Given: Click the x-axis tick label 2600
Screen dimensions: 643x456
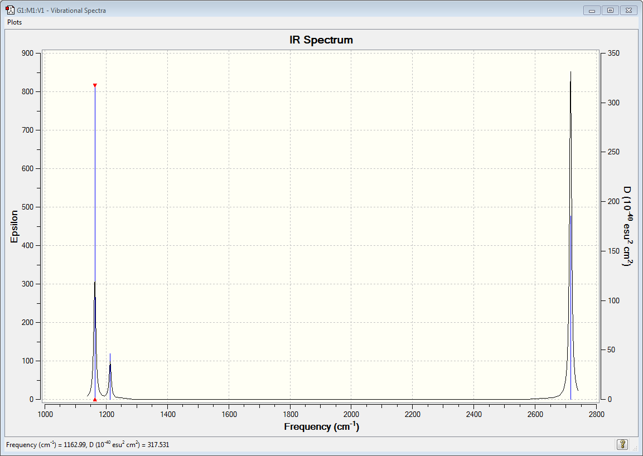Looking at the screenshot, I should 535,414.
